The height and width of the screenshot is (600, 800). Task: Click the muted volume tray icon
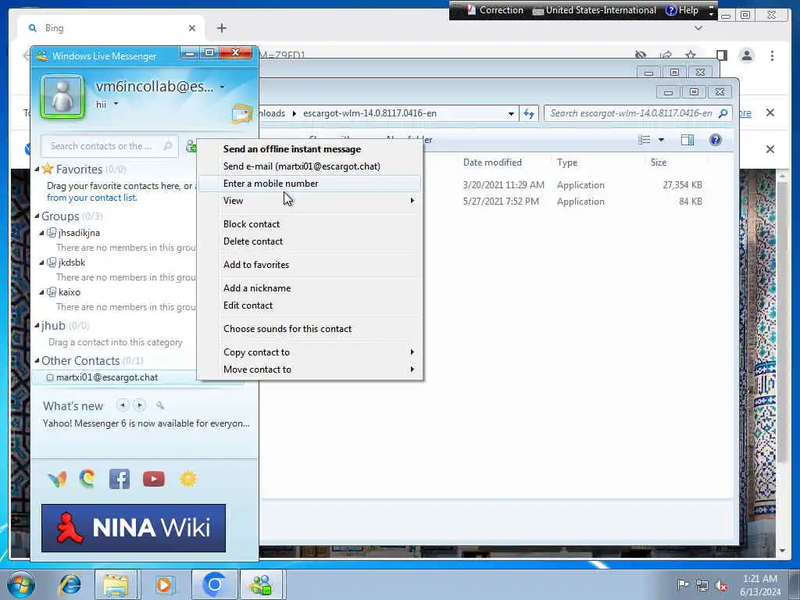point(721,585)
